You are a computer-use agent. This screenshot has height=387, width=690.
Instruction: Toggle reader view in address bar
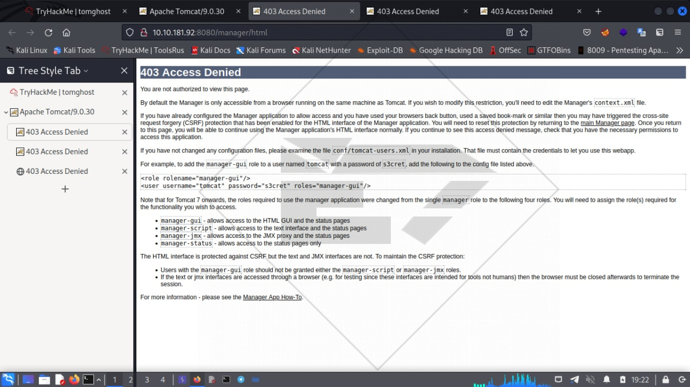click(x=509, y=32)
